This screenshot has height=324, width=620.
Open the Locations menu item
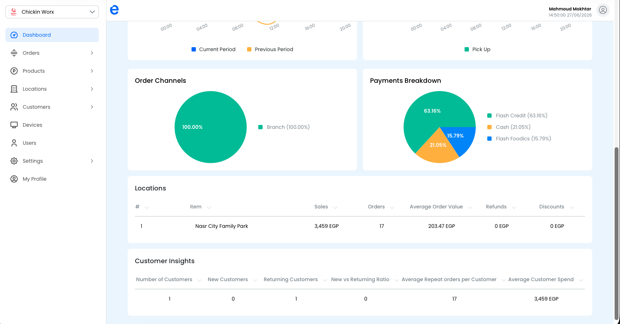pyautogui.click(x=52, y=89)
